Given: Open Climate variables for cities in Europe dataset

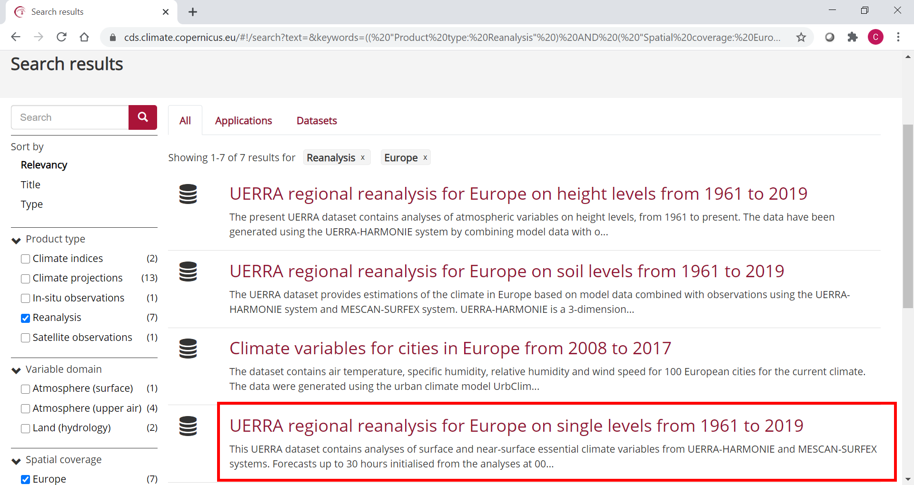Looking at the screenshot, I should (x=450, y=348).
